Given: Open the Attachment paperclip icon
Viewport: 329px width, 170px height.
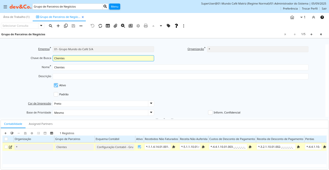Looking at the screenshot, I should (115, 26).
